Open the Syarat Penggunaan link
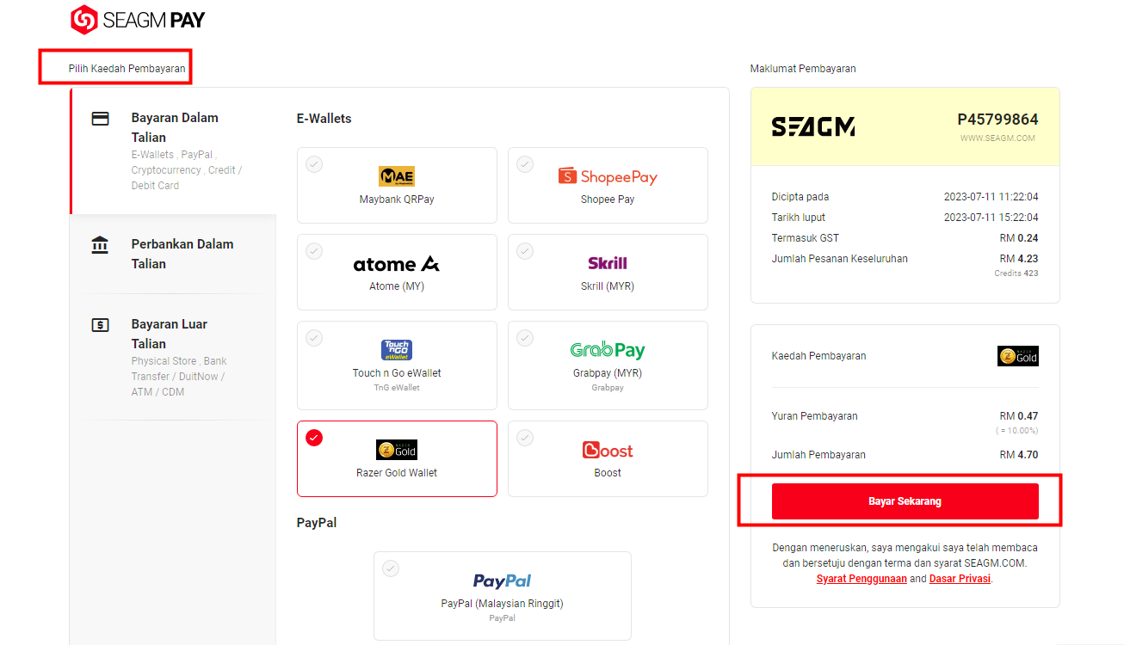1124x645 pixels. 862,579
